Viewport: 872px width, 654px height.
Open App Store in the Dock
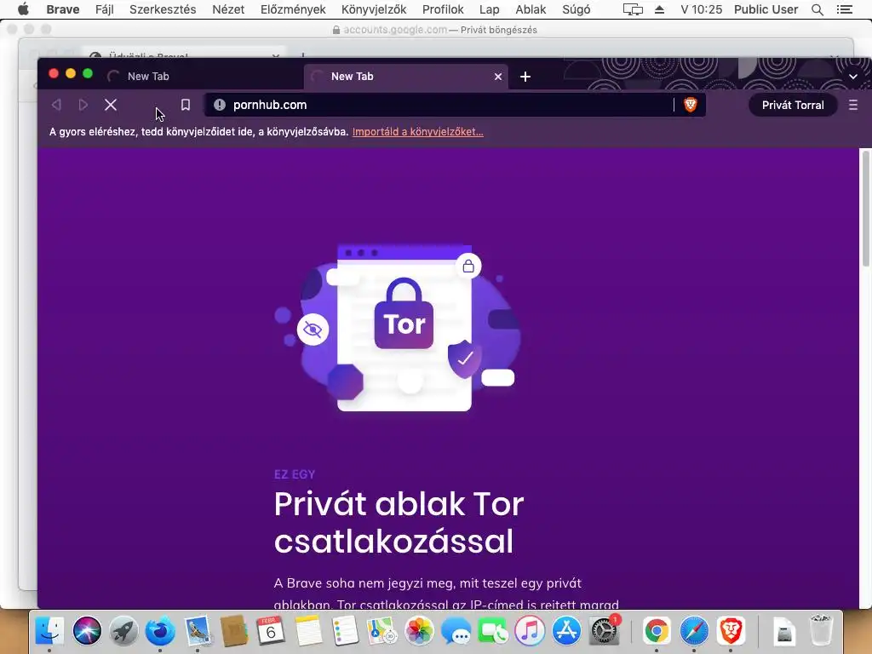(x=566, y=631)
